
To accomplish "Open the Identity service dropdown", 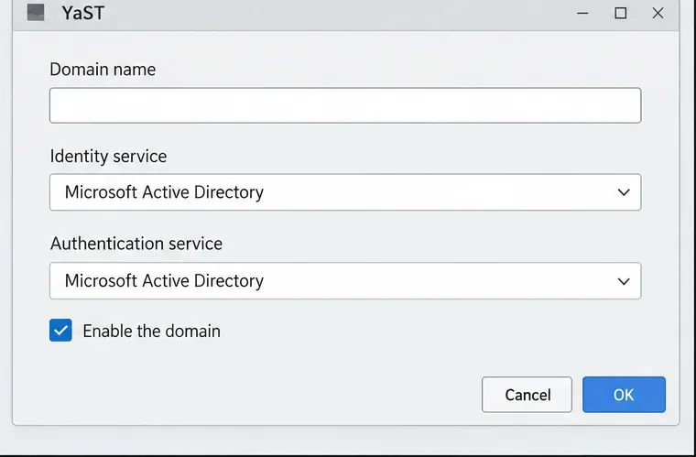I will click(x=345, y=192).
